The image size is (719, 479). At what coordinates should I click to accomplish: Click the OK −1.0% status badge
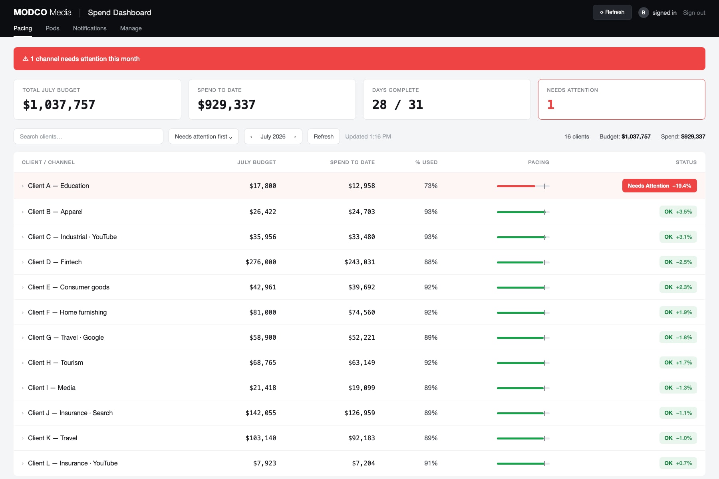pos(678,438)
